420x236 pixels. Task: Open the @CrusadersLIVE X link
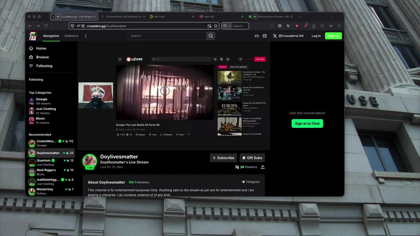click(288, 36)
